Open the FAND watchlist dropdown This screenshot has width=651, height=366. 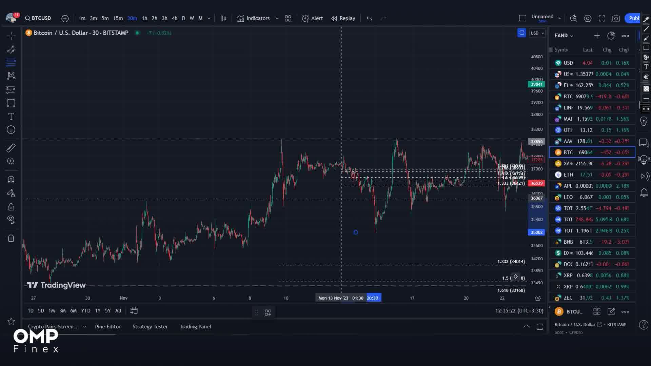(x=564, y=35)
